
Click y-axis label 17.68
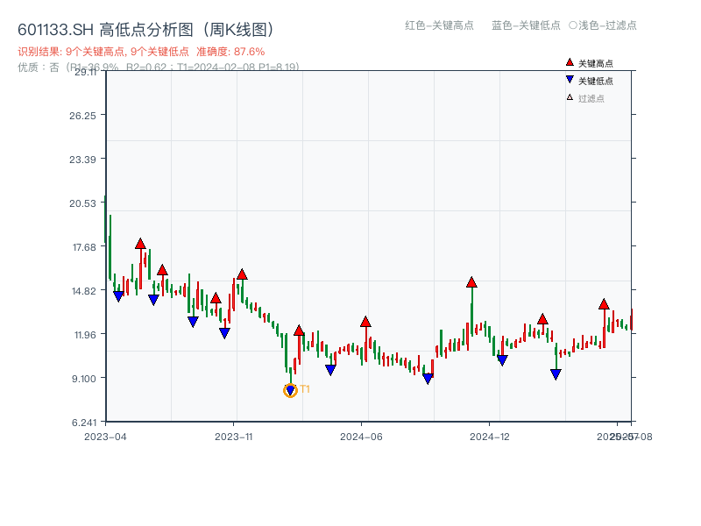pyautogui.click(x=84, y=247)
